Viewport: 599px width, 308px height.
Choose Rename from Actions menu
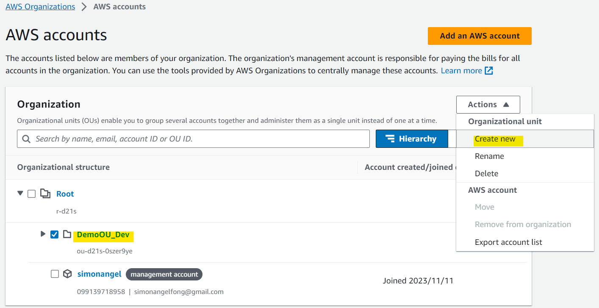[x=525, y=156]
